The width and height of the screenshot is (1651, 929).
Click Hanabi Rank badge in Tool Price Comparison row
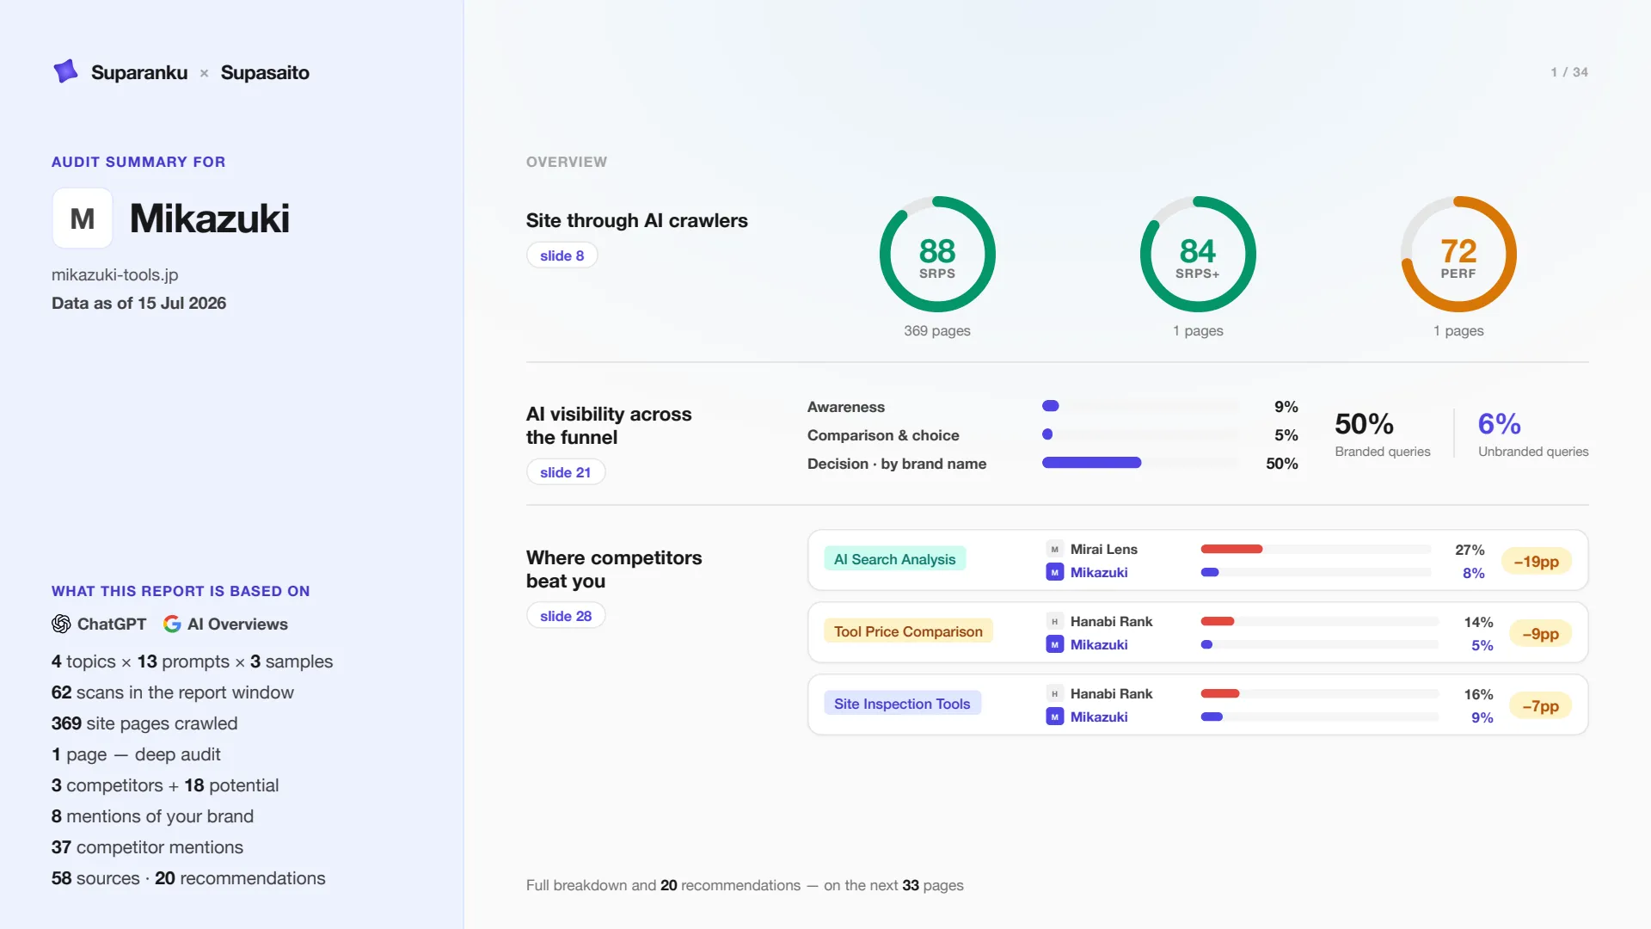point(1054,621)
